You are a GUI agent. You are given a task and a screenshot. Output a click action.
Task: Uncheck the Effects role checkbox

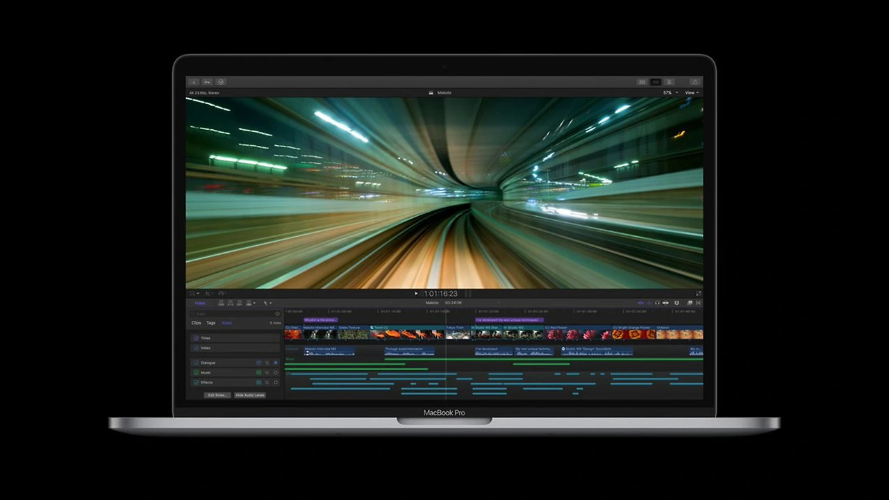point(196,382)
